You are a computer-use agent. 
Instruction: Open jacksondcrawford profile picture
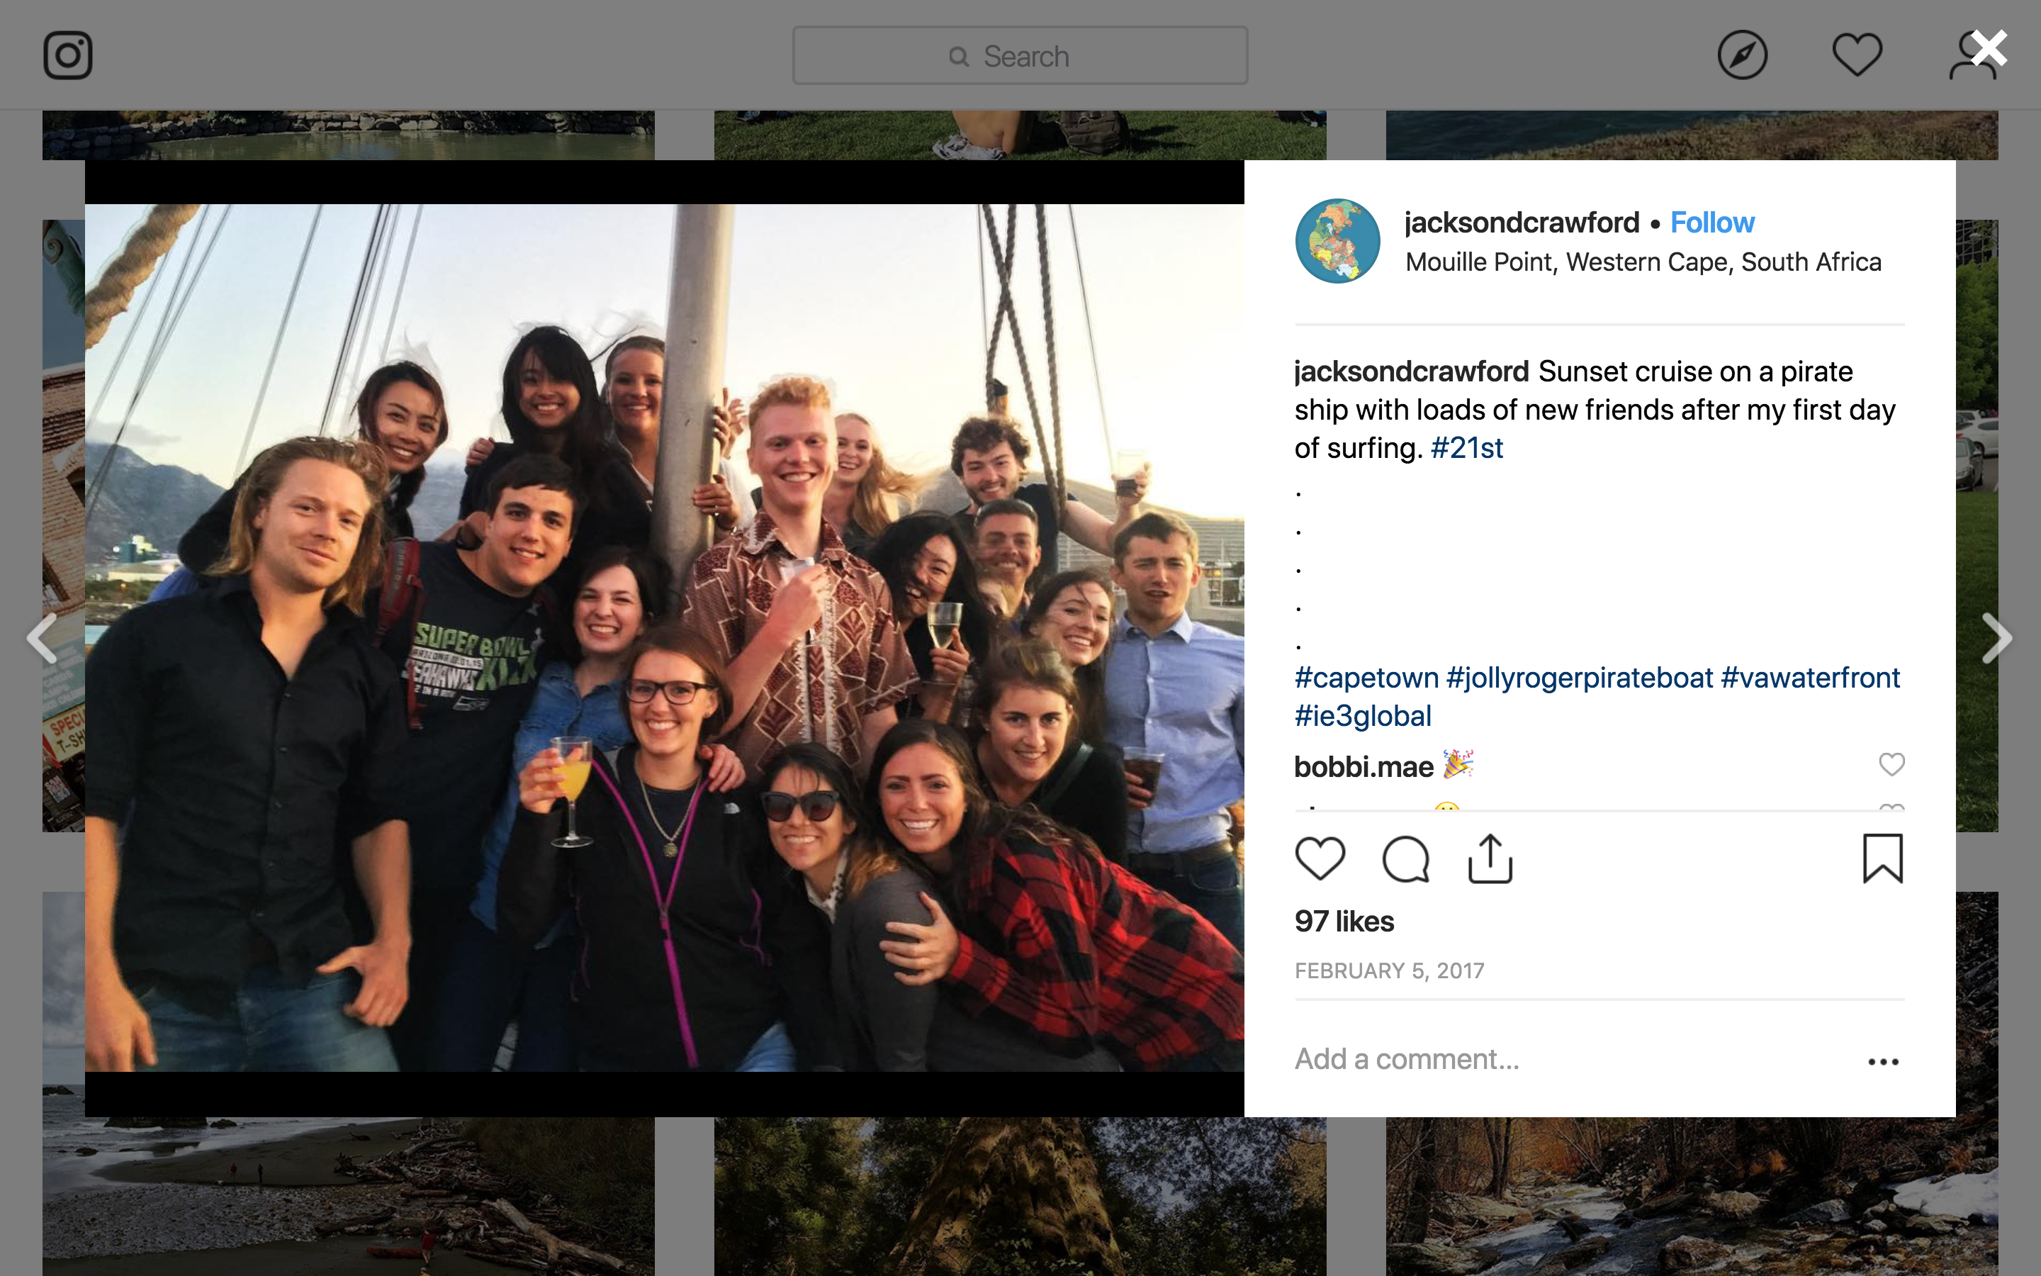1337,241
